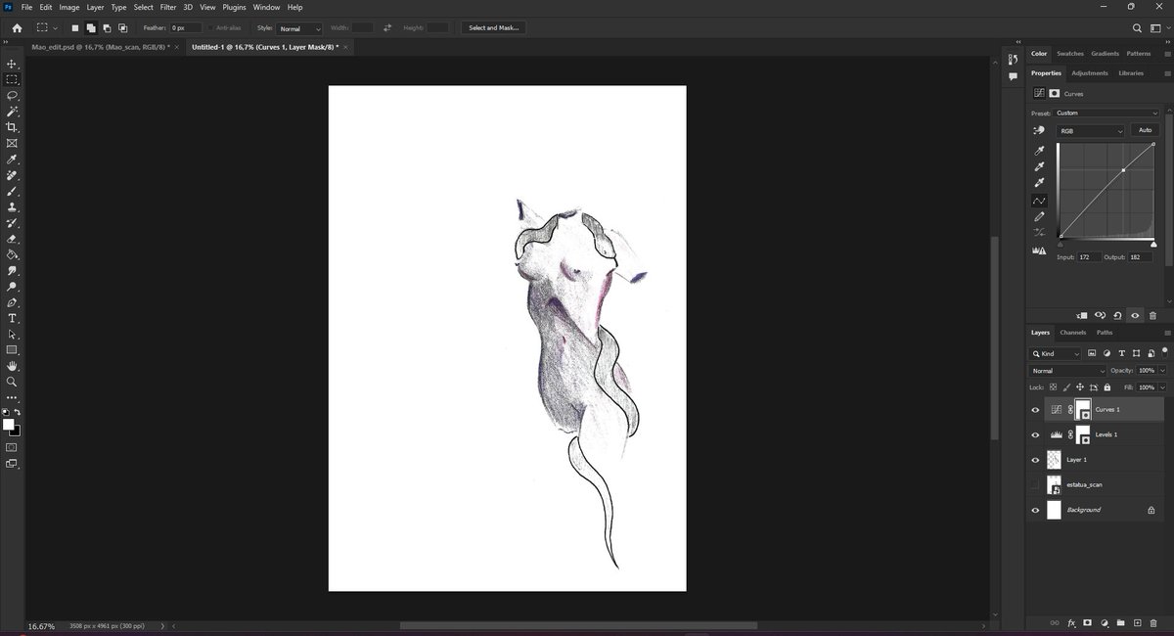1174x636 pixels.
Task: Click the Select and Mask button
Action: tap(494, 28)
